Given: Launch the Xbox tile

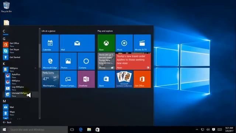Looking at the screenshot, I should pyautogui.click(x=106, y=43).
